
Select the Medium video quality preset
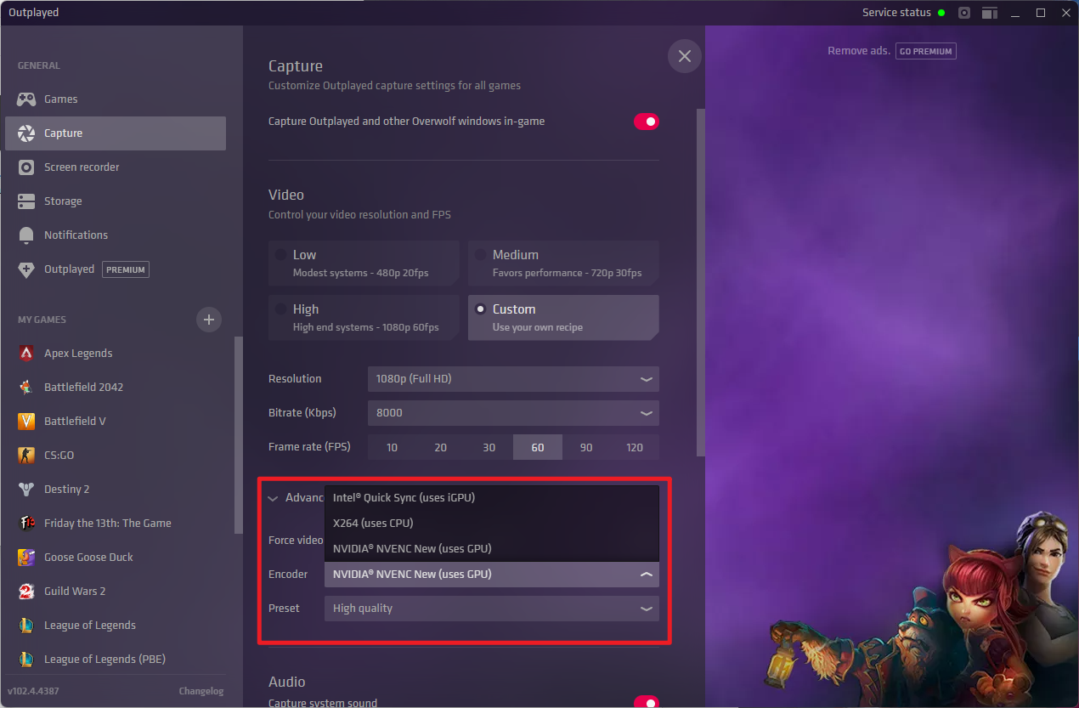tap(563, 263)
